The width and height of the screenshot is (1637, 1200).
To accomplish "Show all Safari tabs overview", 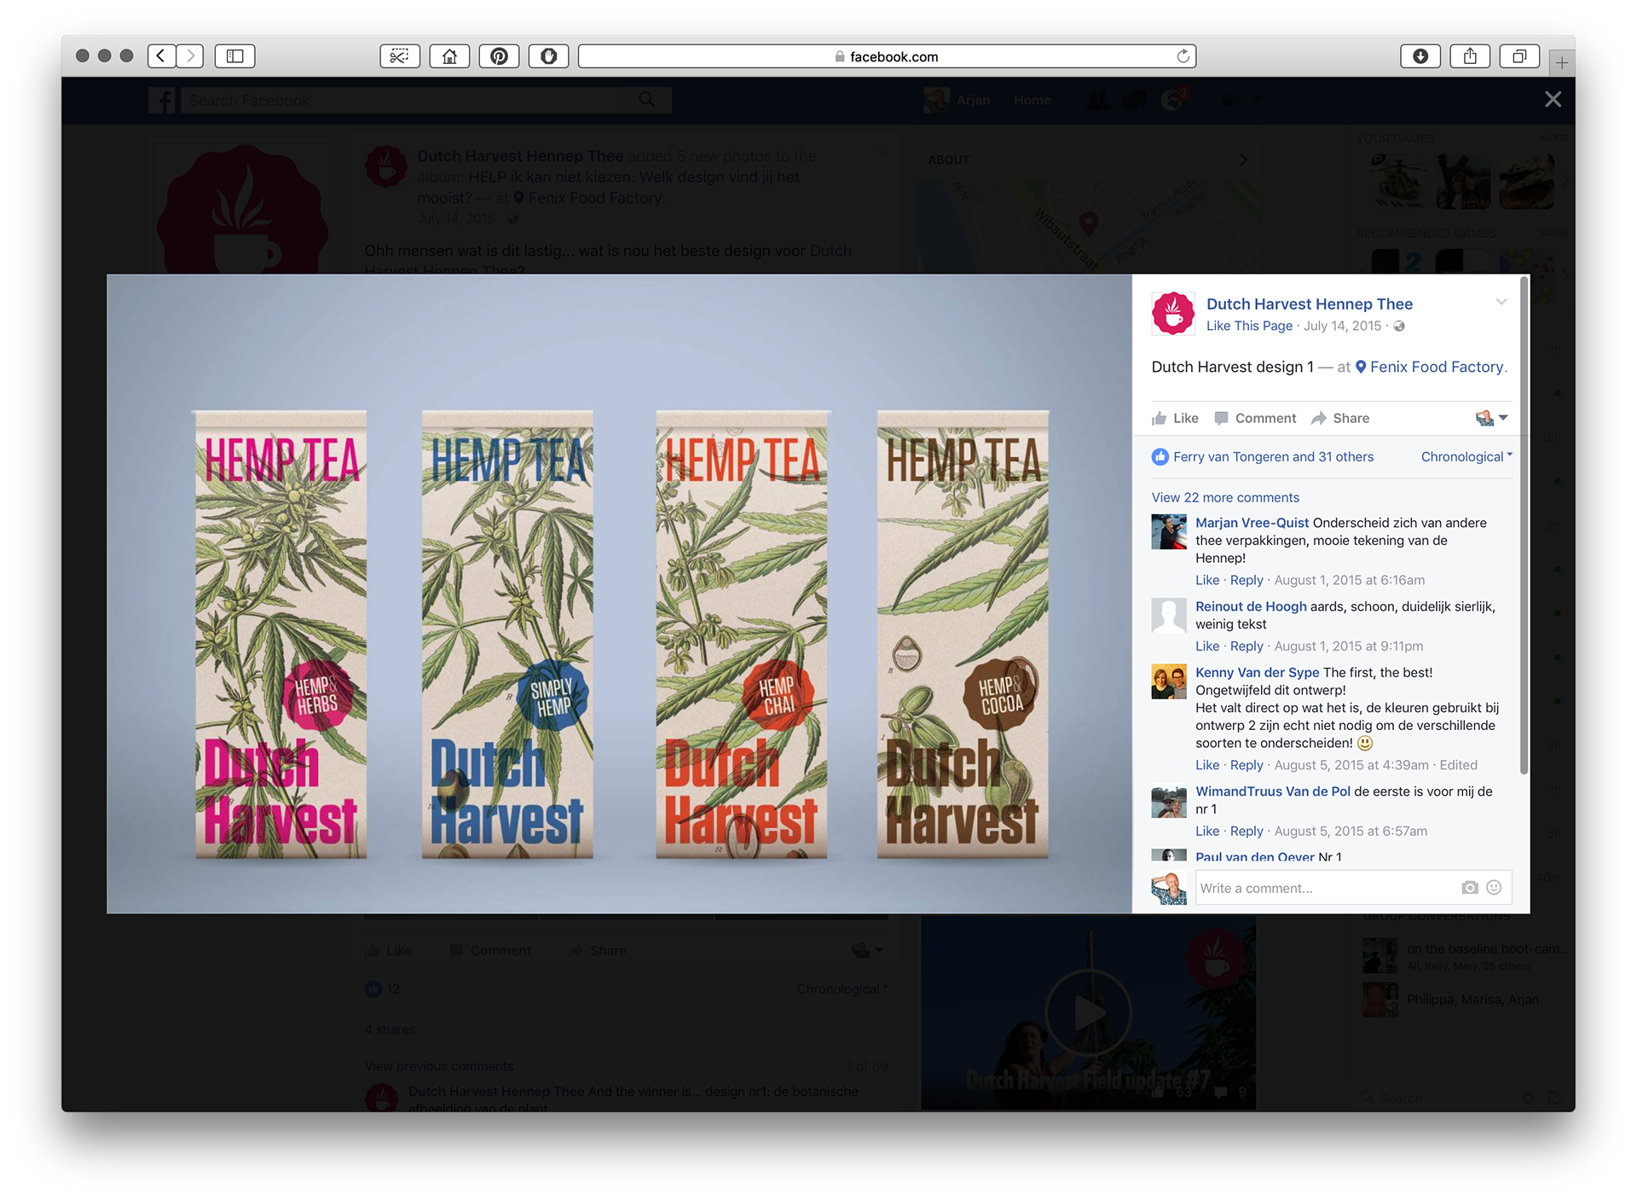I will click(1519, 56).
